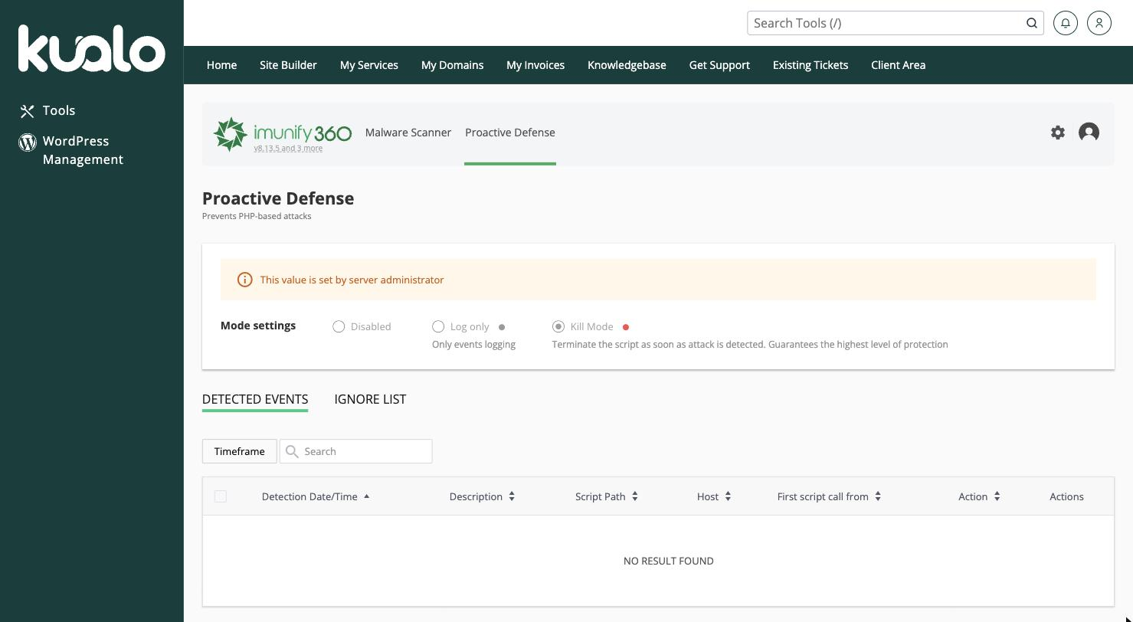1133x622 pixels.
Task: Sort by Detection Date/Time column
Action: coord(316,496)
